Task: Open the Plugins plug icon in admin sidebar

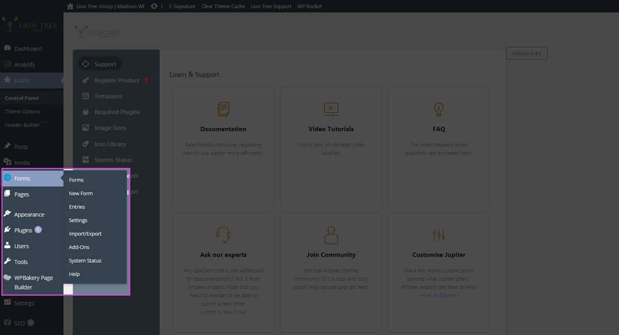Action: pos(7,230)
